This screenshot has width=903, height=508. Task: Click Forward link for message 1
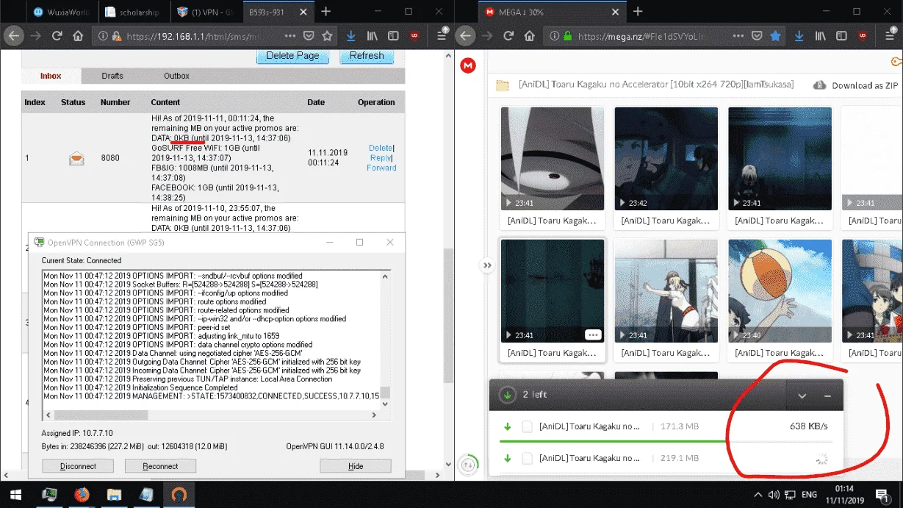coord(381,168)
